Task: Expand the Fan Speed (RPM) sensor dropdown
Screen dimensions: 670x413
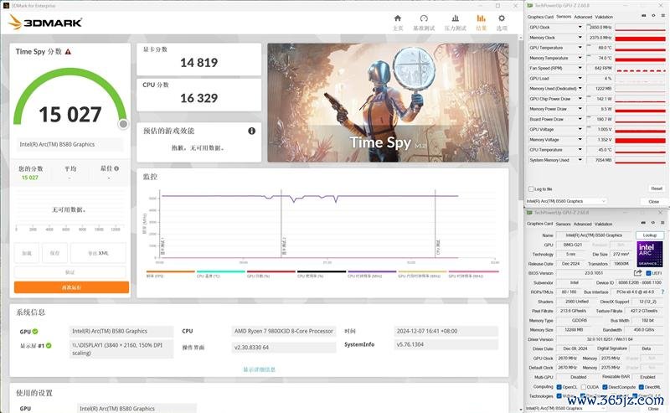Action: pos(580,68)
